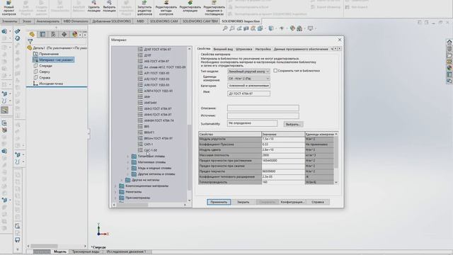This screenshot has height=255, width=453.
Task: Expand the Неметаллы folder
Action: pyautogui.click(x=115, y=192)
